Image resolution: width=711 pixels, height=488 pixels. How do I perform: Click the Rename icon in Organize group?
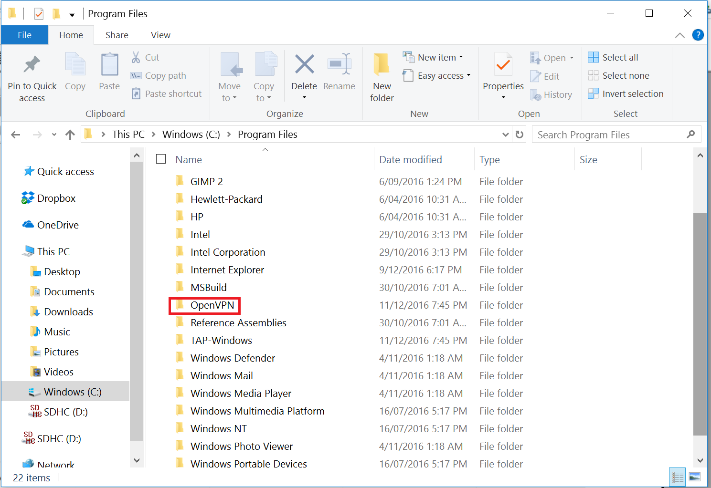[x=339, y=65]
